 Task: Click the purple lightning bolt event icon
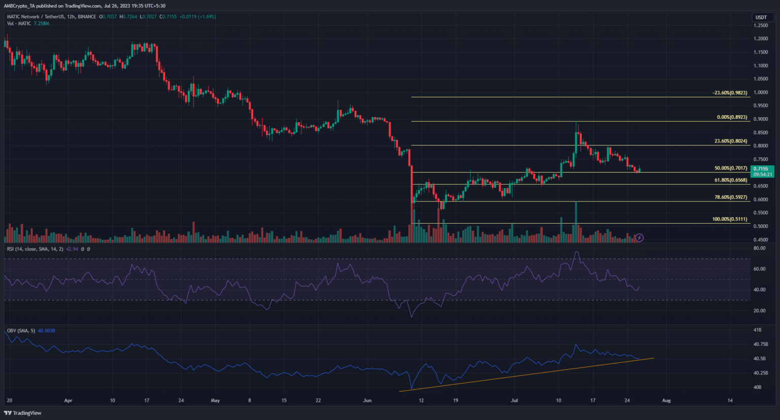[x=639, y=237]
